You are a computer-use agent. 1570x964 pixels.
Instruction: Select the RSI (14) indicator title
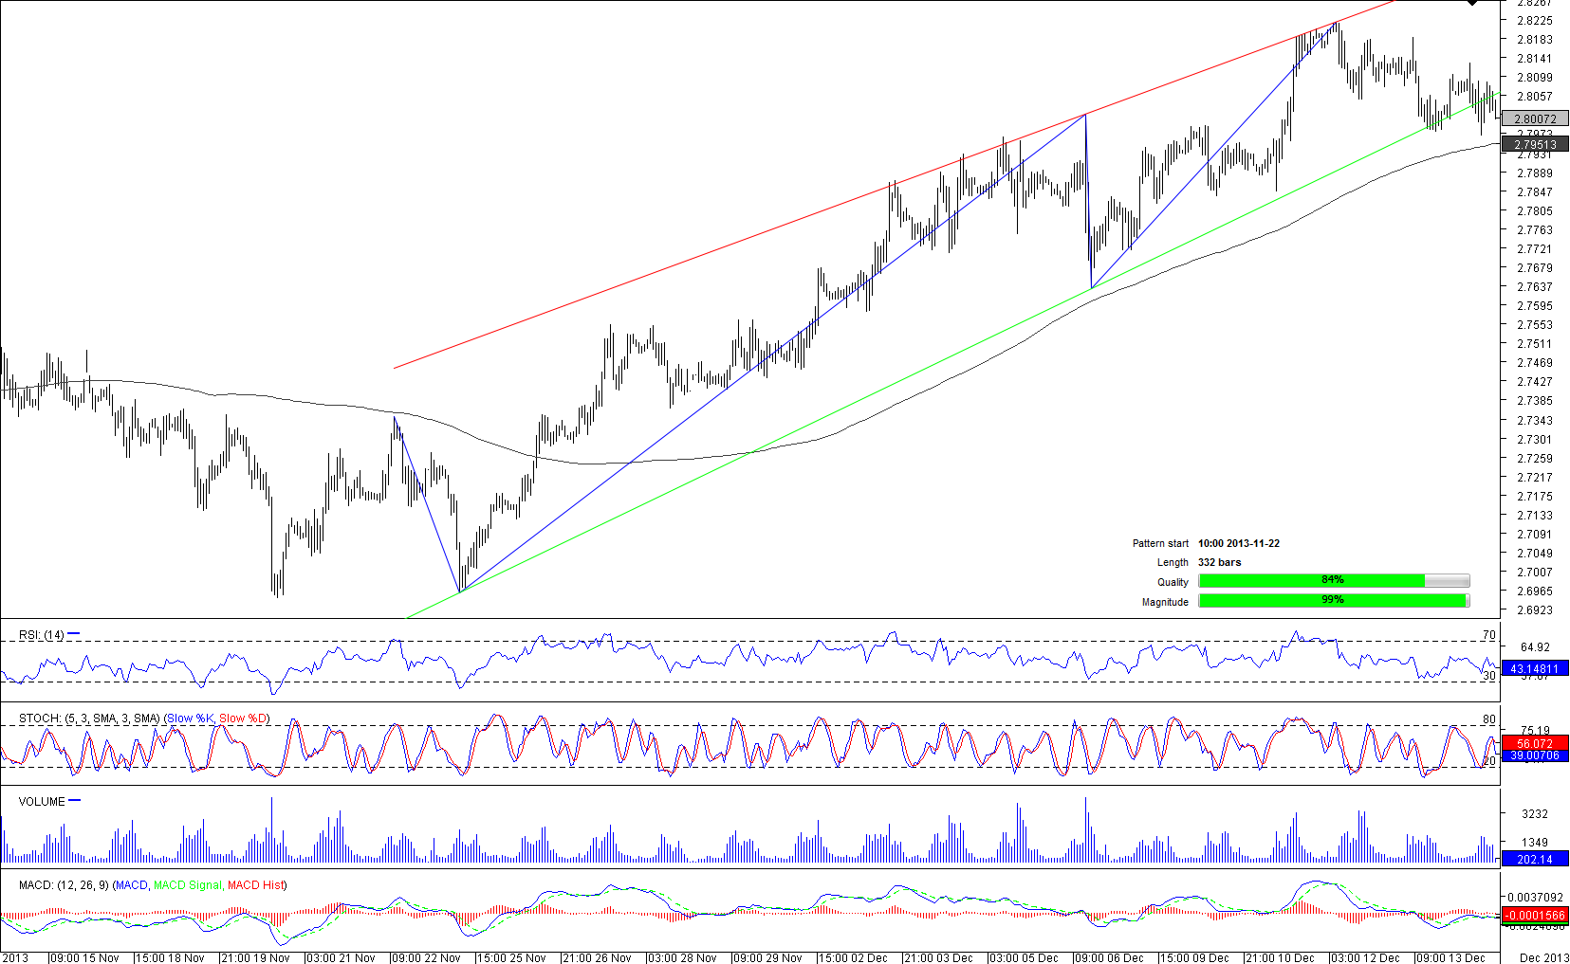(41, 635)
